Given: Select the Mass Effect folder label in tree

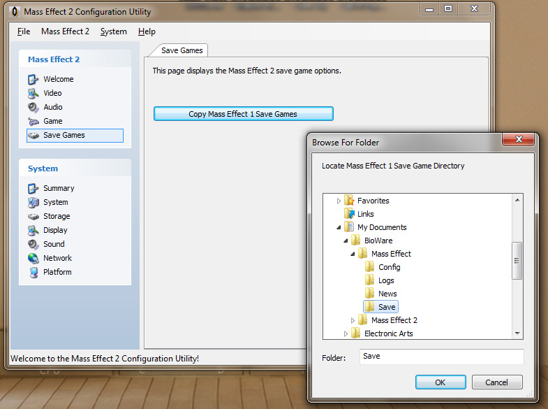Looking at the screenshot, I should point(391,254).
